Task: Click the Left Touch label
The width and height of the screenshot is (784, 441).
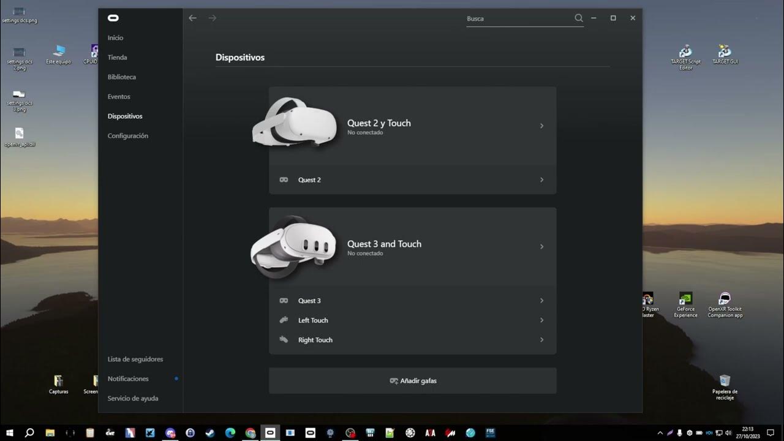Action: [x=313, y=320]
